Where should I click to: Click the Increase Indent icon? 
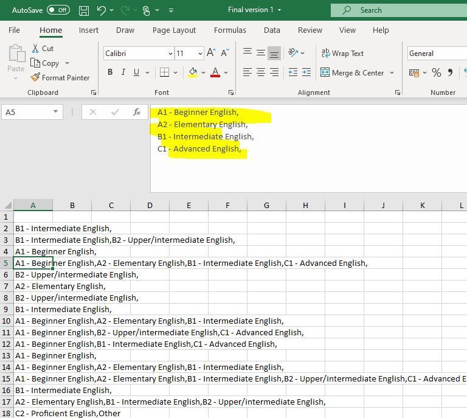click(306, 72)
